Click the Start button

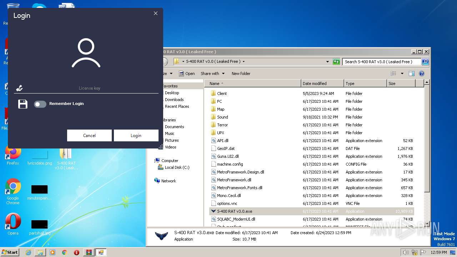[10, 252]
